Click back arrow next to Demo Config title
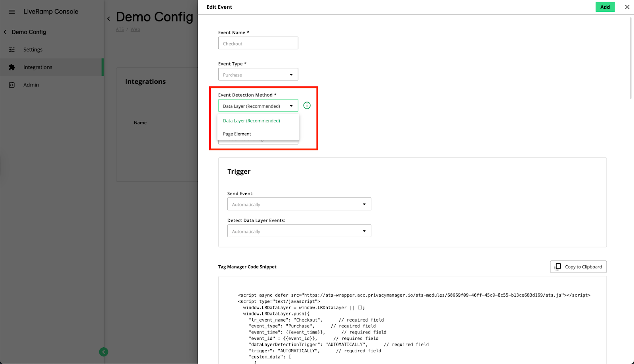The image size is (634, 364). pos(109,19)
